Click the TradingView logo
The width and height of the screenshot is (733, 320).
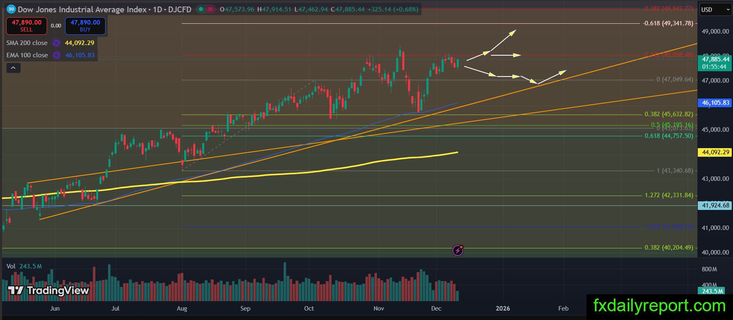click(49, 291)
